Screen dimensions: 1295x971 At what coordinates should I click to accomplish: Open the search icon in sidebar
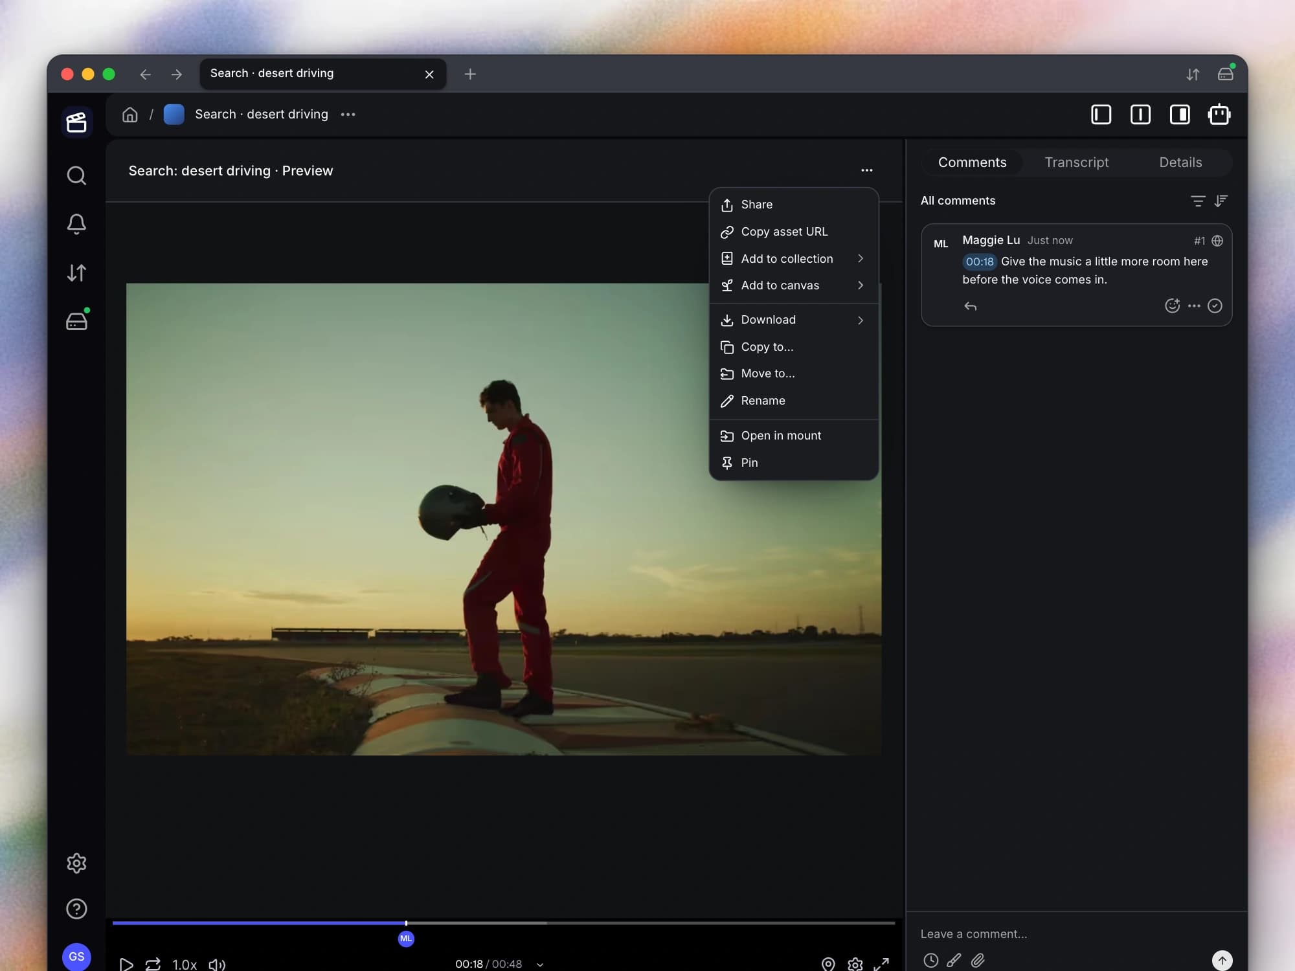pos(76,175)
